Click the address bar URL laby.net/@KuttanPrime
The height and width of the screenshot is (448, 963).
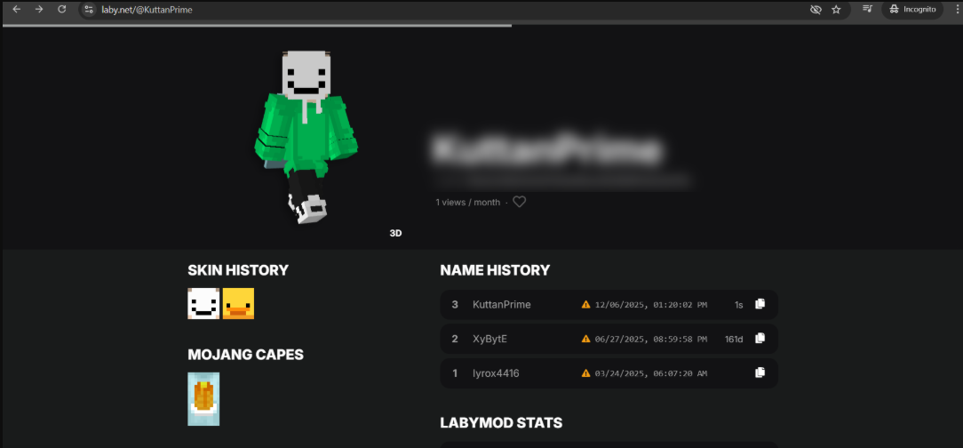tap(147, 10)
